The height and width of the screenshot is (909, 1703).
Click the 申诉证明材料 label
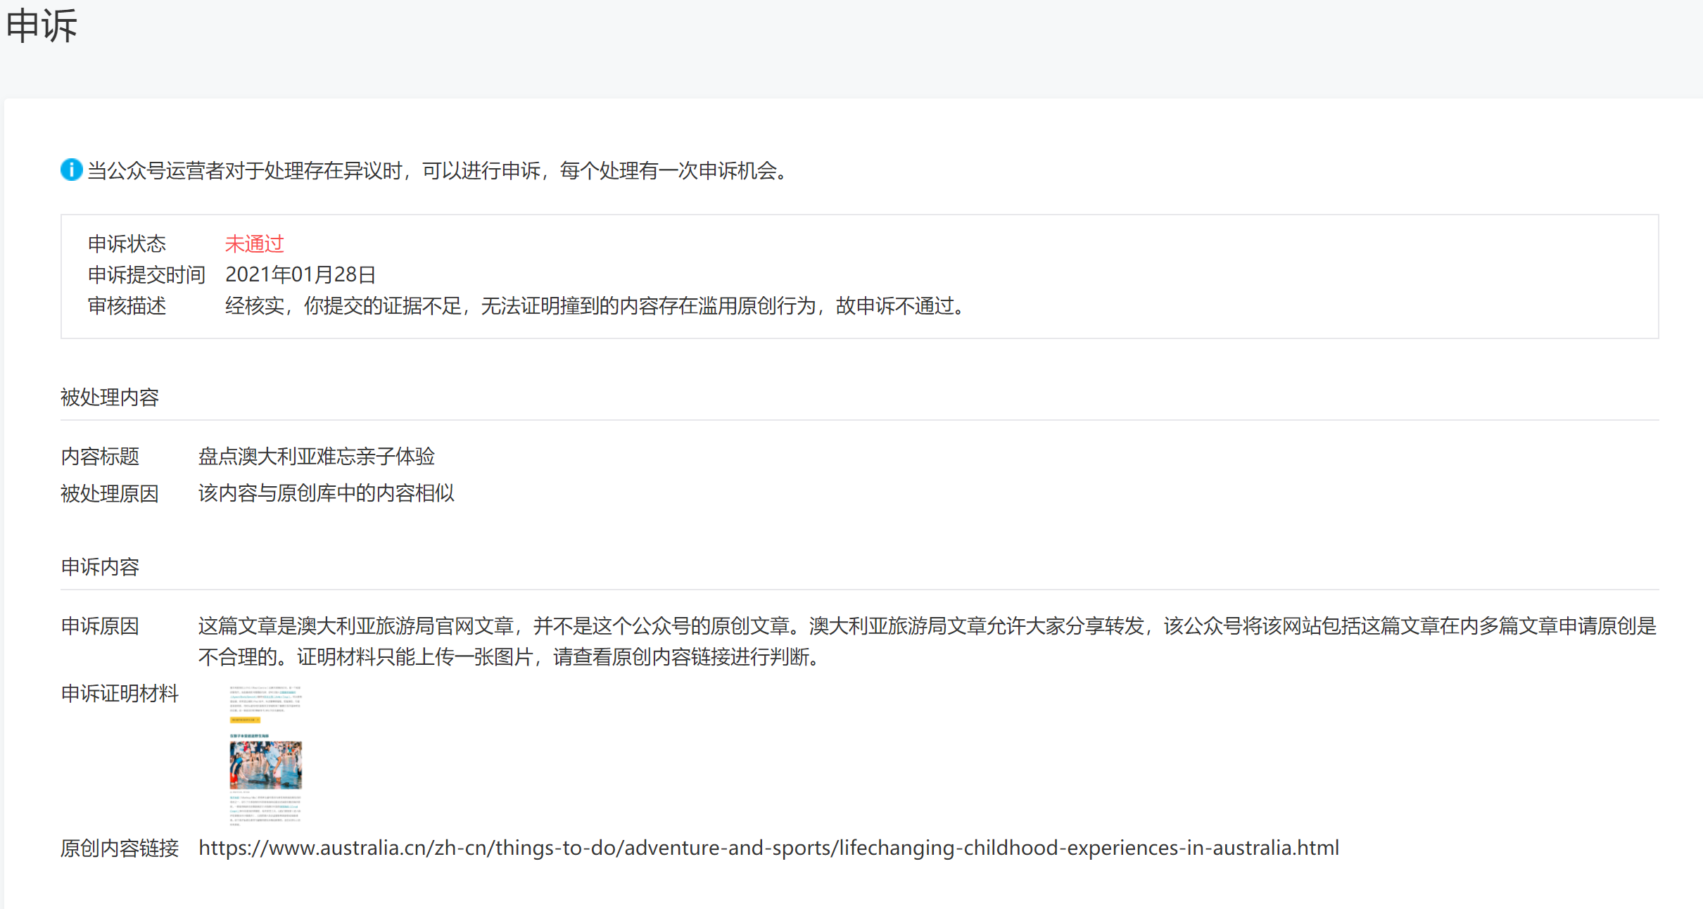[x=120, y=694]
